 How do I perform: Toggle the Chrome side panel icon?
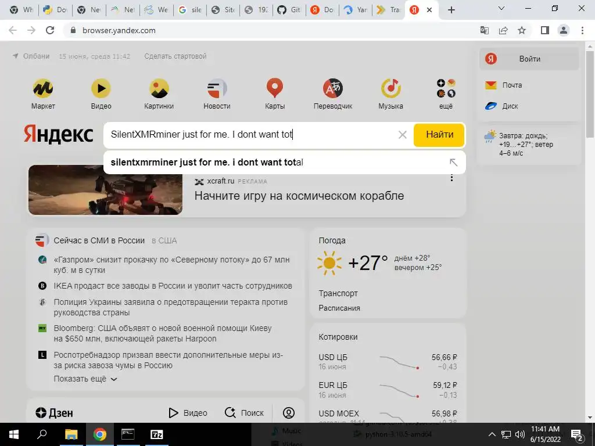[x=545, y=30]
